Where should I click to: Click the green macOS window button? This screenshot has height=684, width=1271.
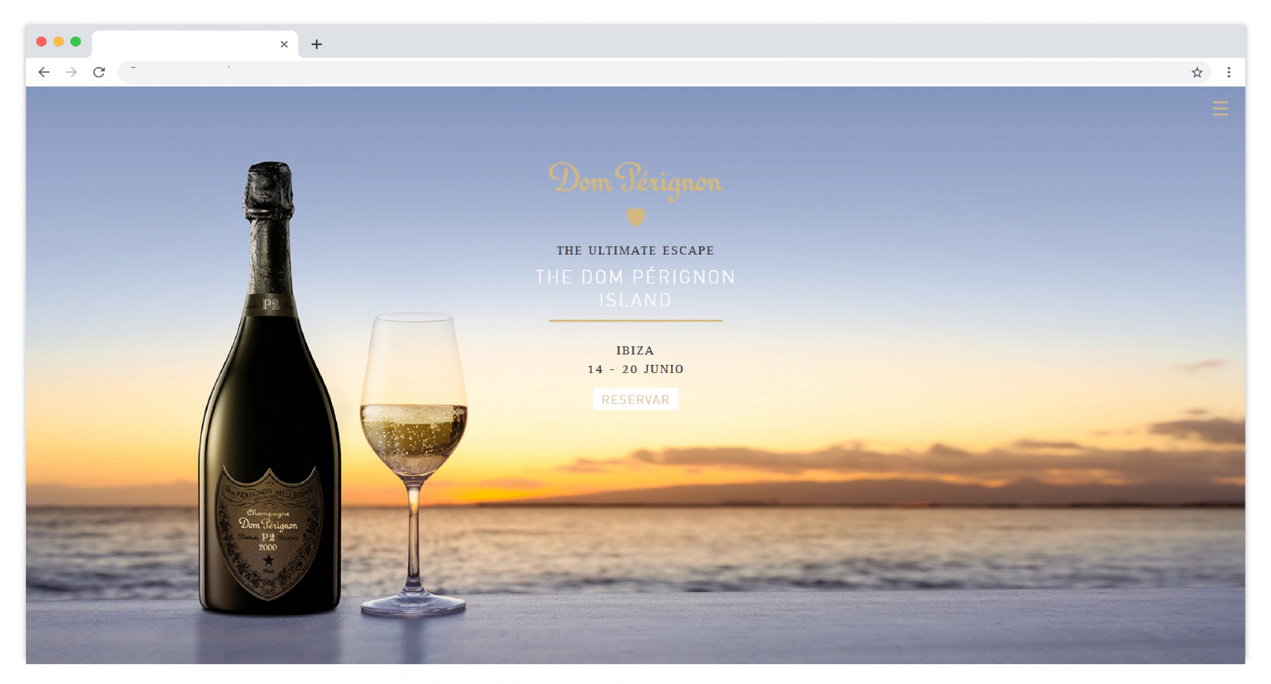pyautogui.click(x=75, y=42)
